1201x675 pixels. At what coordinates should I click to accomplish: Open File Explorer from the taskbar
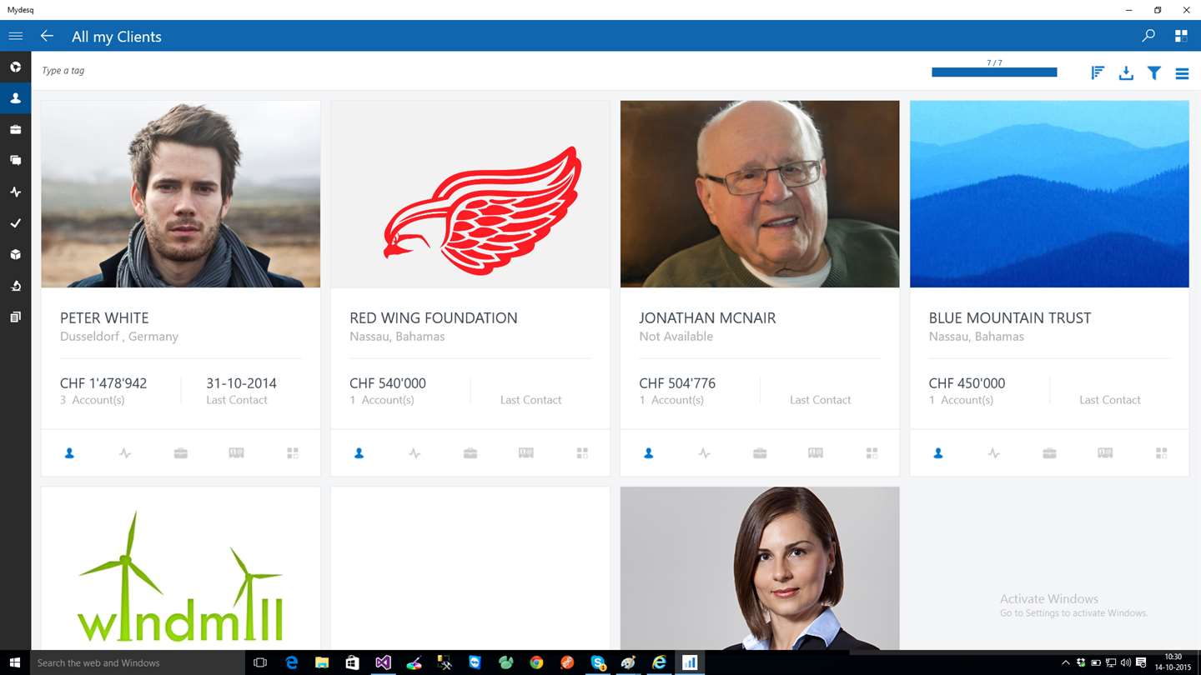coord(322,662)
